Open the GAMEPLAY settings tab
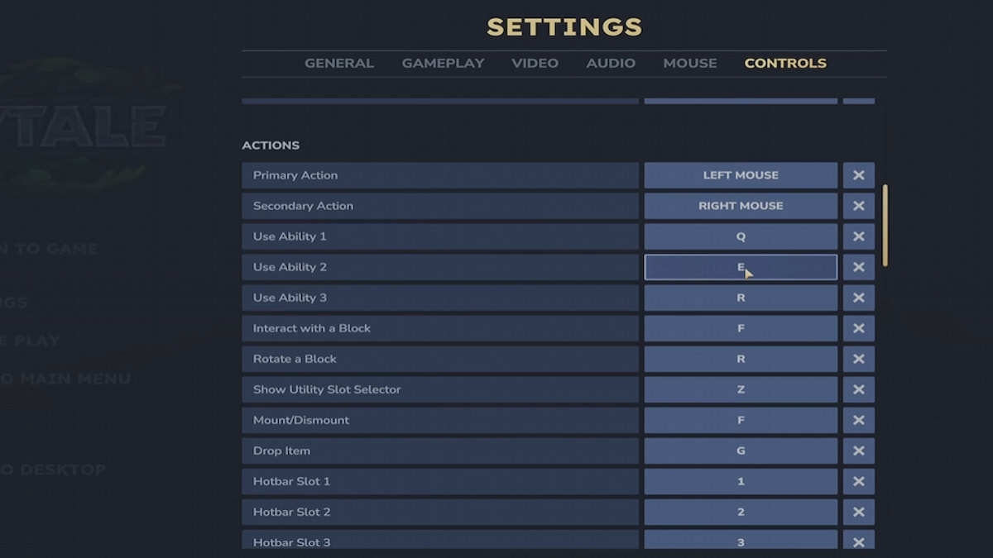The width and height of the screenshot is (993, 558). pos(444,63)
